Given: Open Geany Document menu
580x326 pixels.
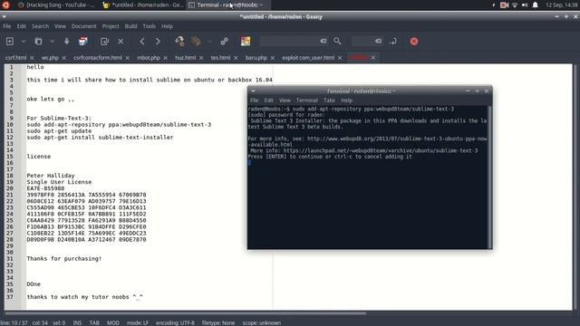Looking at the screenshot, I should tap(84, 26).
